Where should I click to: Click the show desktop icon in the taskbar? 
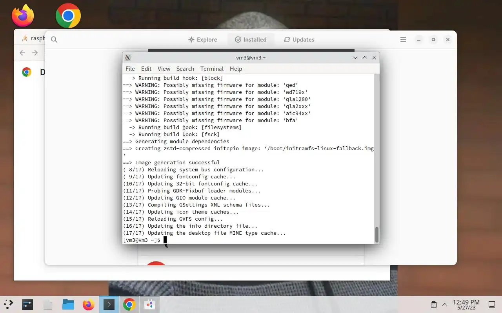[x=491, y=304]
